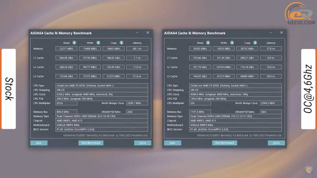The width and height of the screenshot is (317, 178).
Task: Click Write info icon in OC window
Action: 232,43
